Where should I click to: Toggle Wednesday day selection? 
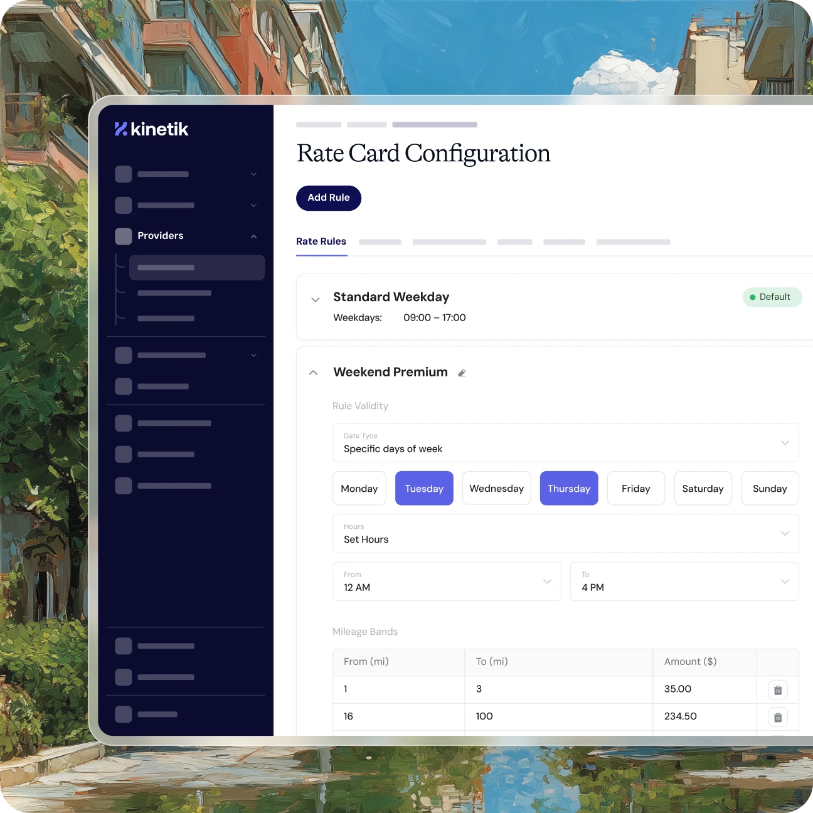click(x=497, y=488)
